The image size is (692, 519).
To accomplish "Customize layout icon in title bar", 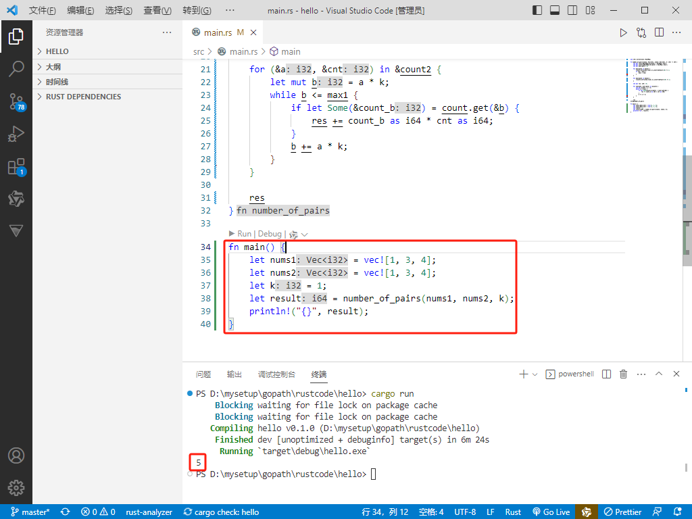I will pyautogui.click(x=591, y=10).
